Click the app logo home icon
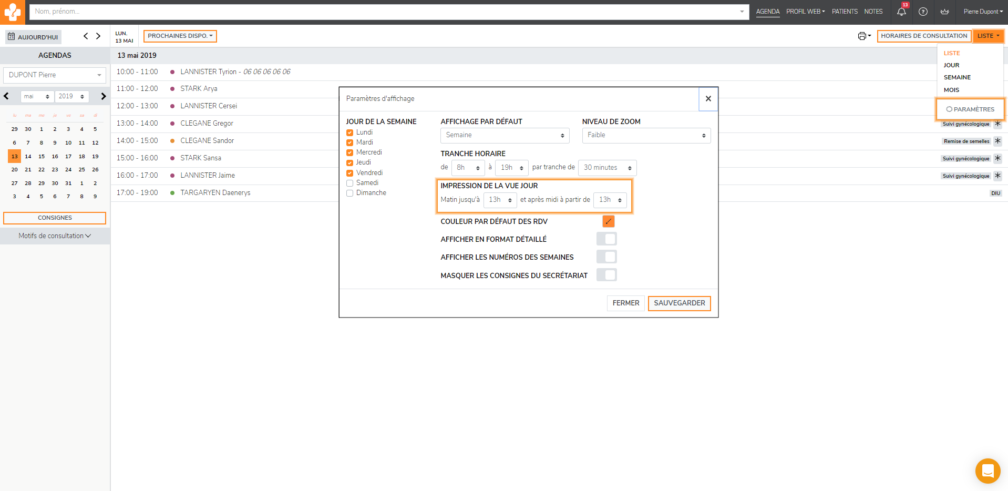1008x491 pixels. (x=13, y=12)
